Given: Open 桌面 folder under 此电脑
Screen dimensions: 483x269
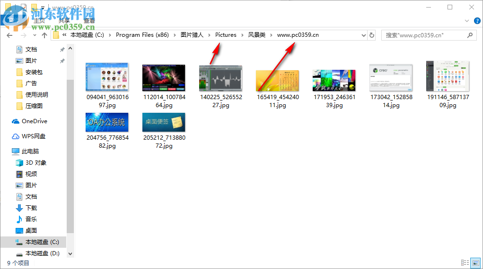Looking at the screenshot, I should coord(31,231).
